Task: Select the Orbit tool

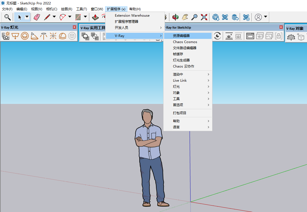Action: coord(175,17)
